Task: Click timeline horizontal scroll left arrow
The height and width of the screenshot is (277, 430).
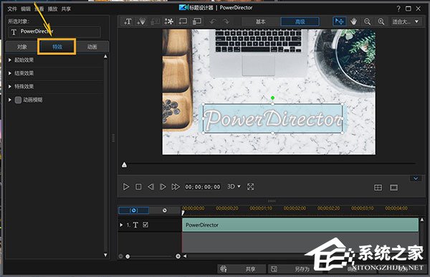Action: pos(185,256)
